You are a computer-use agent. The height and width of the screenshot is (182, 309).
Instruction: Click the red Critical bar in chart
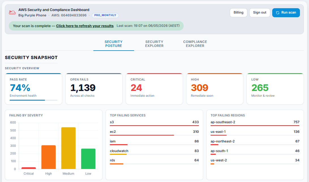[x=29, y=168]
